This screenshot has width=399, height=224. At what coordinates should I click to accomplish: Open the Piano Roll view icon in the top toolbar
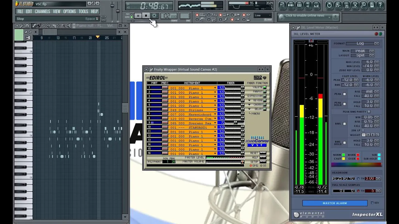(299, 5)
